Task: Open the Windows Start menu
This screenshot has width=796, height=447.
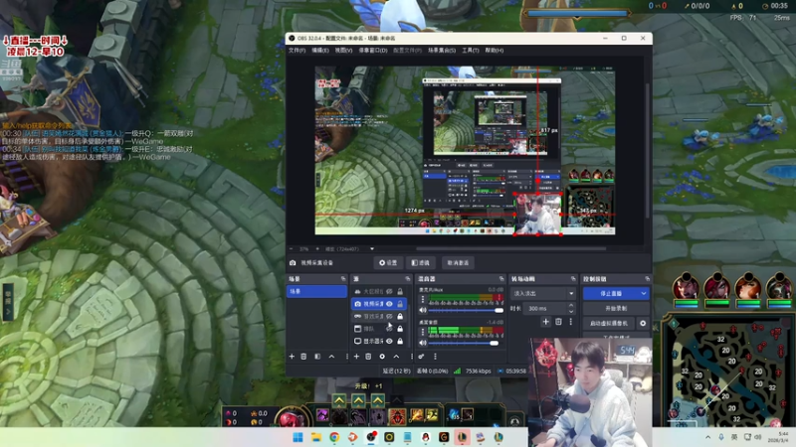Action: (298, 437)
